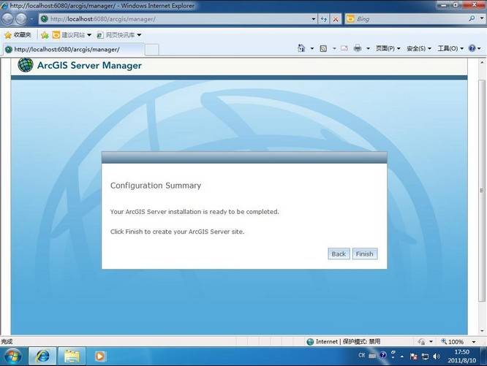Open a new blank tab
This screenshot has width=487, height=366.
152,50
